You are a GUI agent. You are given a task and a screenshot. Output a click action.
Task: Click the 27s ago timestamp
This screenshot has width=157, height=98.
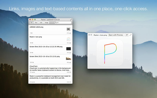tap(69, 33)
